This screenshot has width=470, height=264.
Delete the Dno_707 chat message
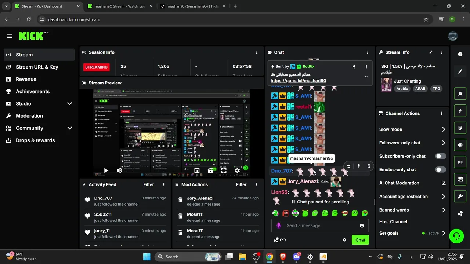point(369,166)
